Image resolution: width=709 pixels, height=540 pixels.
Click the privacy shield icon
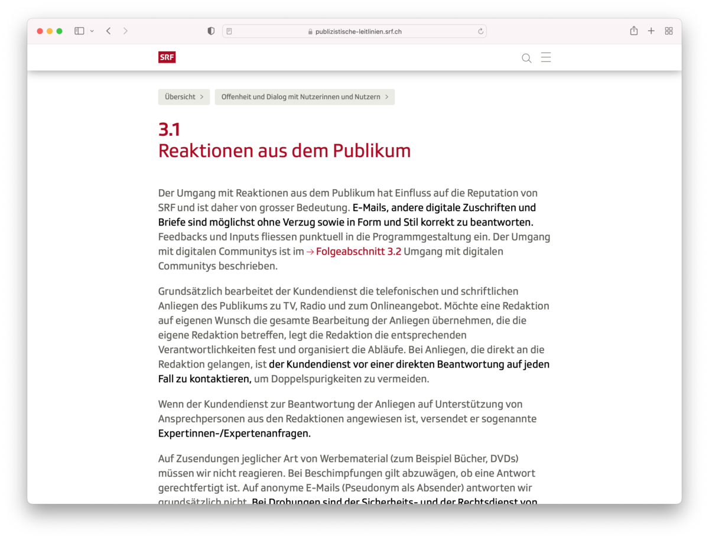click(211, 31)
